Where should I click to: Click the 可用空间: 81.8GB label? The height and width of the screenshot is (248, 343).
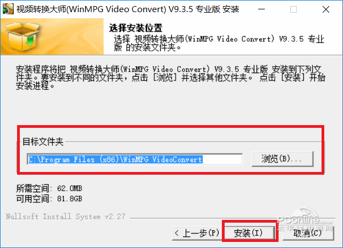coord(49,199)
